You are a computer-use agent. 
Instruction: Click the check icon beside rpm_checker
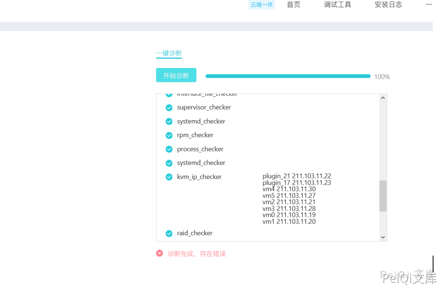(169, 135)
